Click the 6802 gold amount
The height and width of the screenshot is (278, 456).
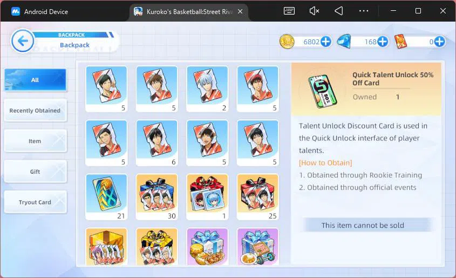click(x=311, y=42)
